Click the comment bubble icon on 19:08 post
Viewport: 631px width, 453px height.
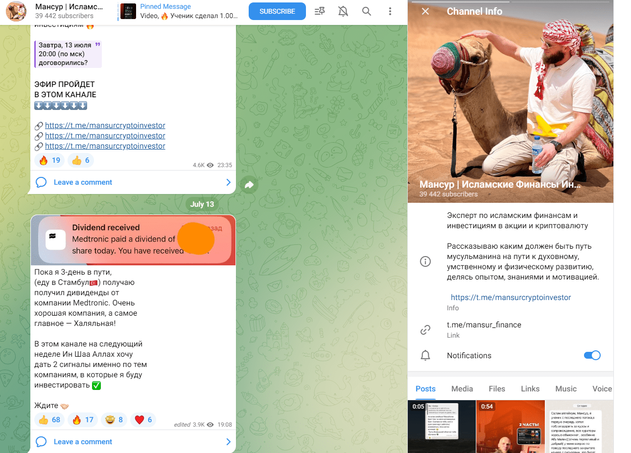click(x=41, y=442)
